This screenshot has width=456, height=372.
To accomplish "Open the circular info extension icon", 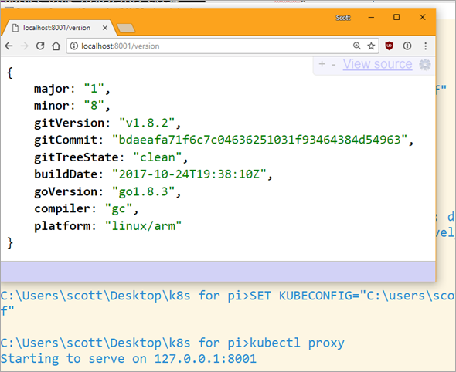I will coord(407,46).
